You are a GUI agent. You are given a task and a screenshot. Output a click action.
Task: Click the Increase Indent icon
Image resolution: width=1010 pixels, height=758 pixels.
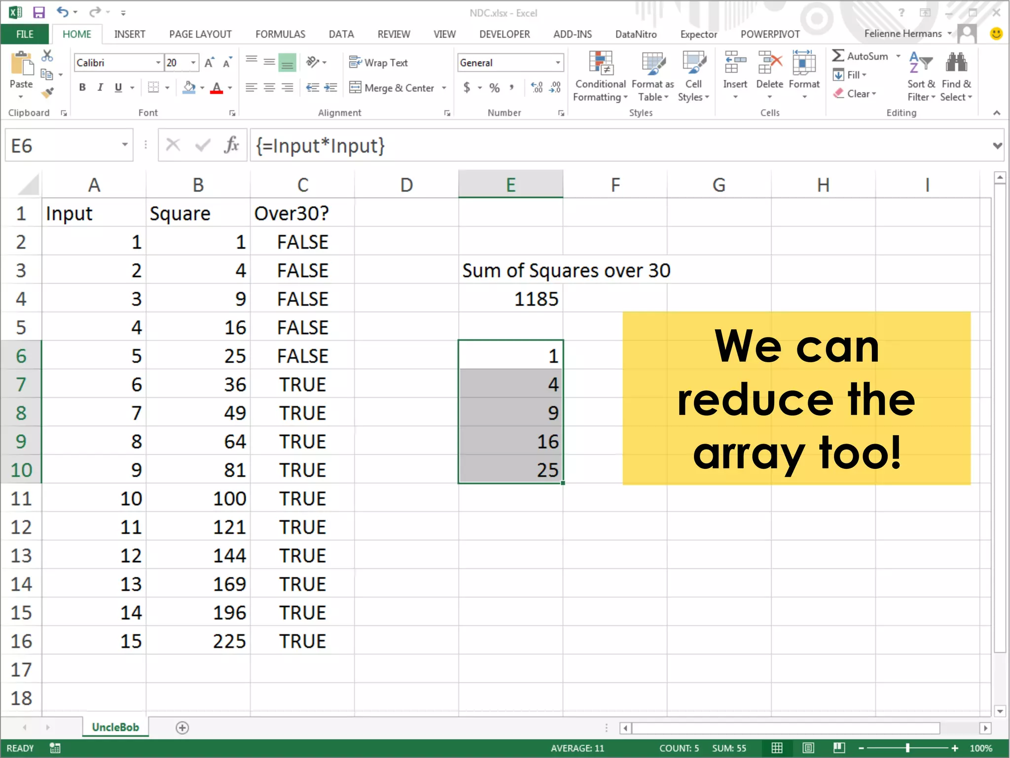(x=330, y=88)
